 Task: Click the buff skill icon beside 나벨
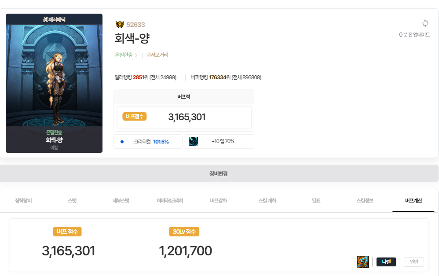[x=362, y=262]
